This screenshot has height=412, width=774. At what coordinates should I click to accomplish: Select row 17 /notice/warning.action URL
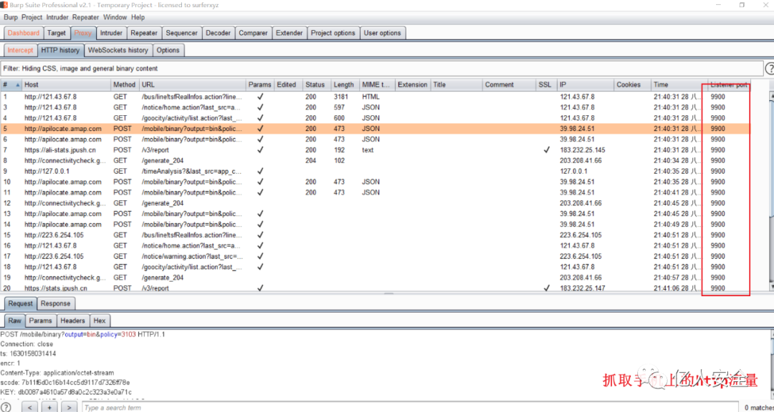click(192, 256)
